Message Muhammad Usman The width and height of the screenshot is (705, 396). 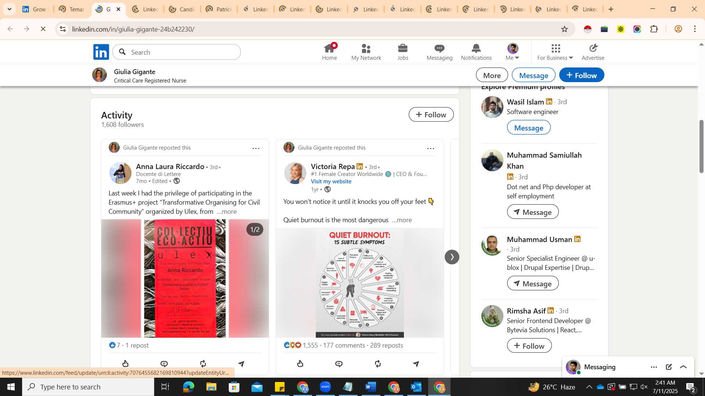pos(532,283)
